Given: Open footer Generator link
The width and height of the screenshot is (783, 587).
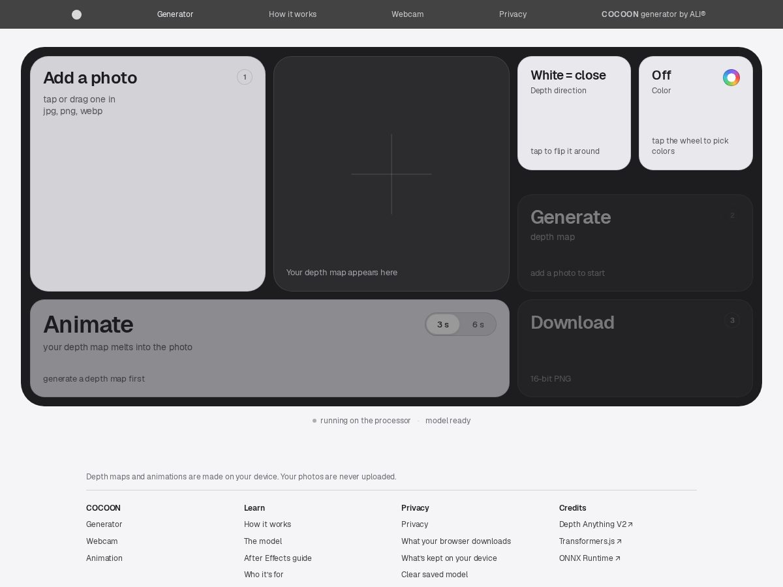Looking at the screenshot, I should [104, 524].
